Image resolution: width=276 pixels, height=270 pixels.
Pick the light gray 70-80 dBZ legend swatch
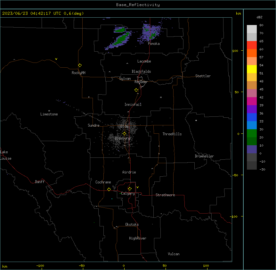252,29
